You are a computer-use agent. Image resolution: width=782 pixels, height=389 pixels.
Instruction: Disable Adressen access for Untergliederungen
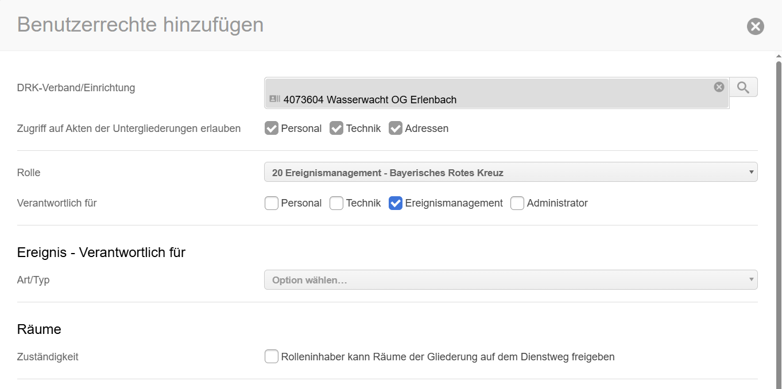click(x=396, y=129)
